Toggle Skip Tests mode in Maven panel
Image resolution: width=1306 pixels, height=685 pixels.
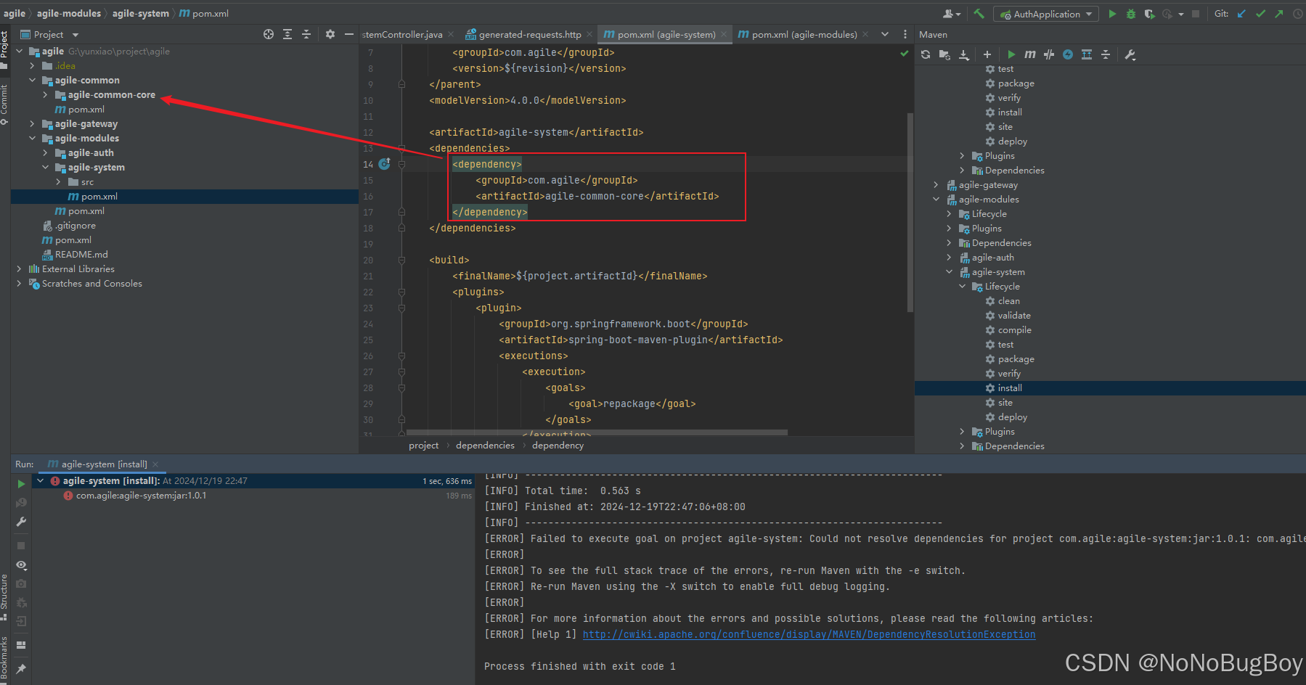click(x=1048, y=54)
